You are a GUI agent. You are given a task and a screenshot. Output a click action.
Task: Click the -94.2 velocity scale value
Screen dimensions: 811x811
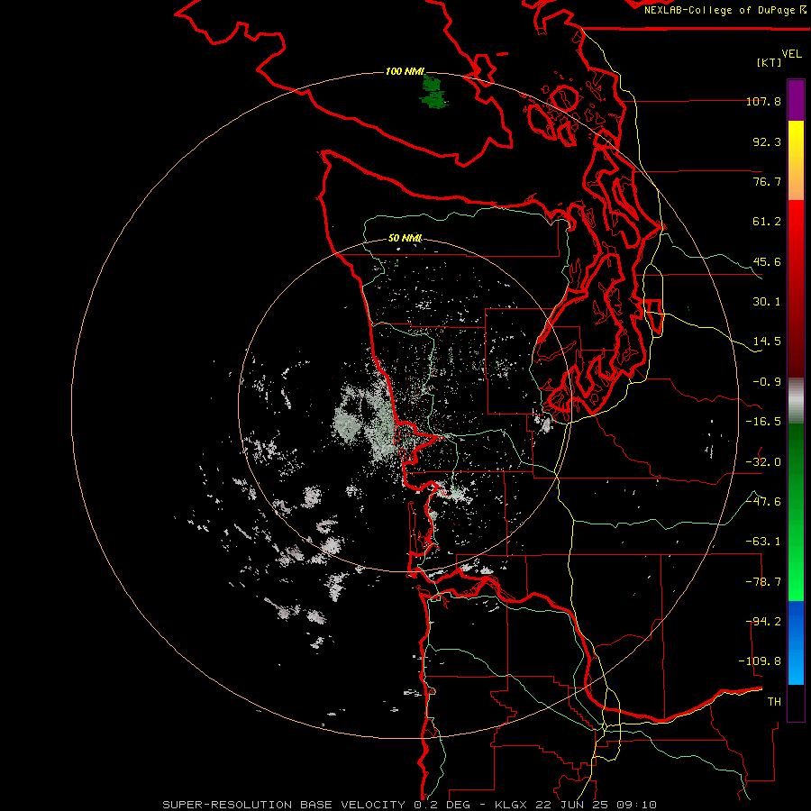pos(763,622)
